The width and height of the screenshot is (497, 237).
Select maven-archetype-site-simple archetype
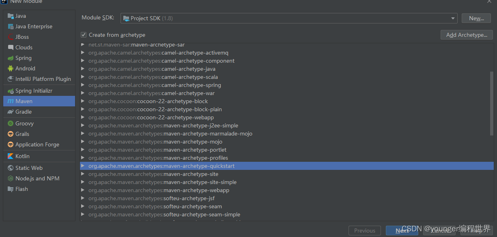coord(286,182)
